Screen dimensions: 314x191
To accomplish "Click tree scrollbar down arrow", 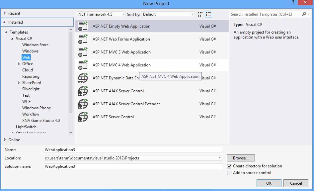I will pos(71,133).
